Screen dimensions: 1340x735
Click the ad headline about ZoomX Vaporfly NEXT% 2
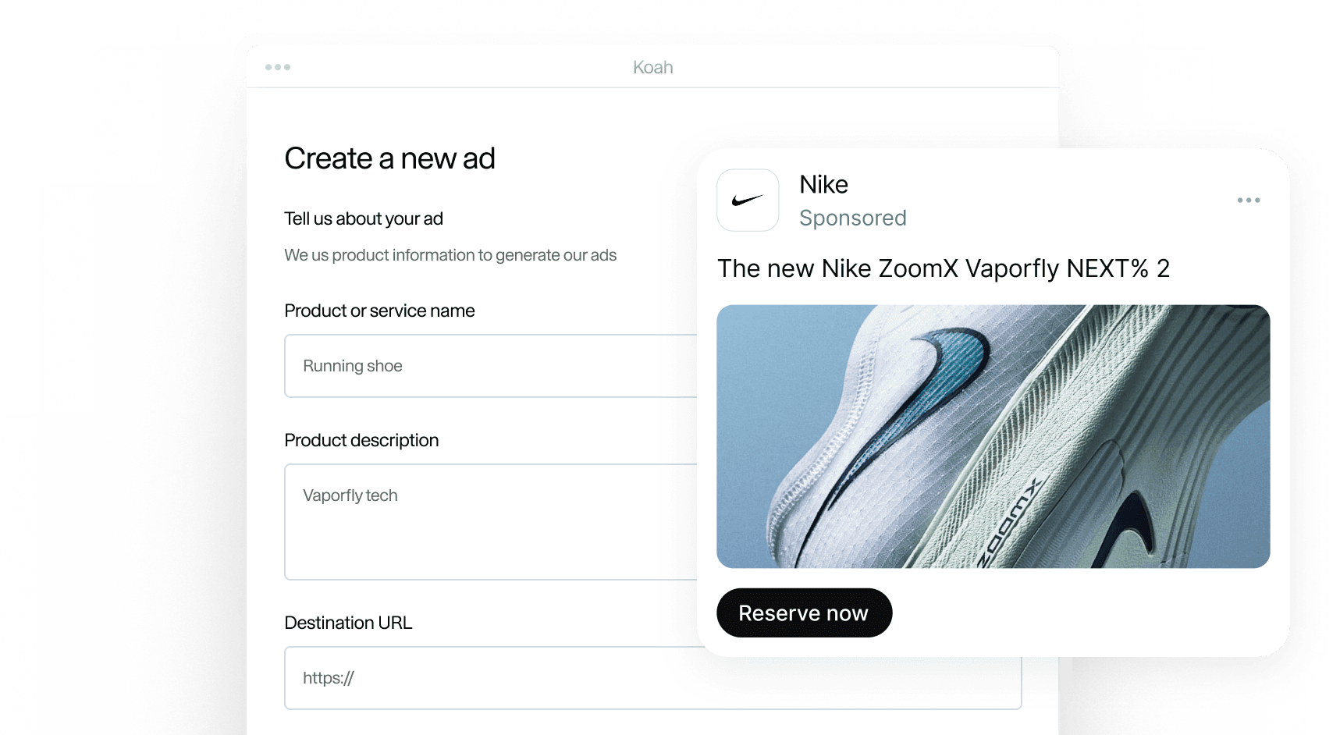point(944,268)
